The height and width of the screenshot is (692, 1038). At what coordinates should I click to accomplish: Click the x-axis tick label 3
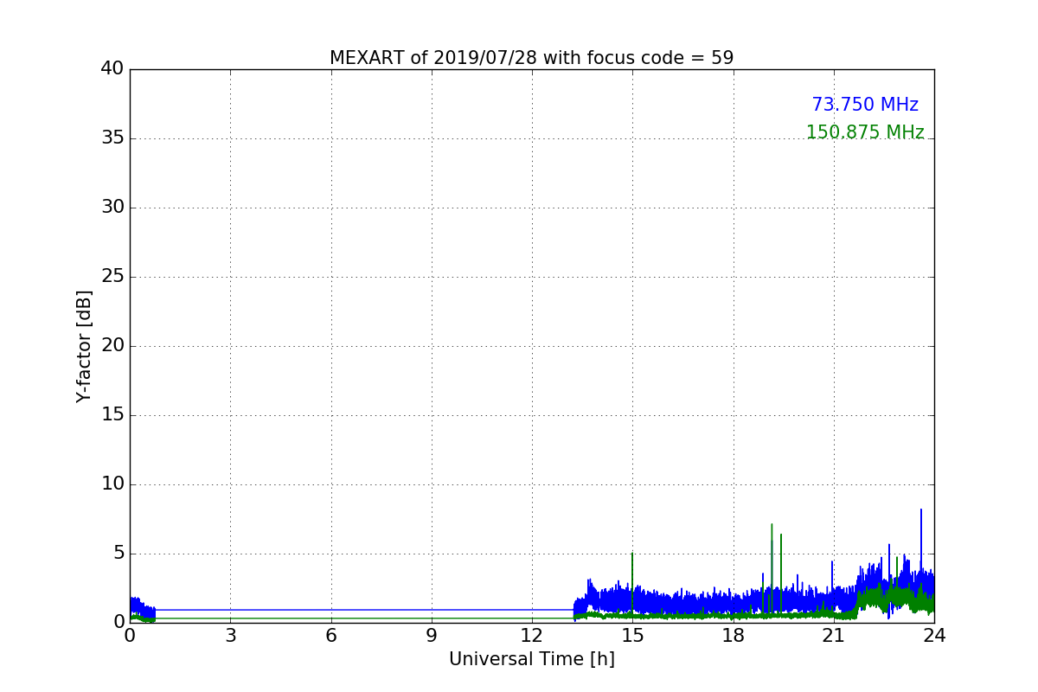[230, 636]
